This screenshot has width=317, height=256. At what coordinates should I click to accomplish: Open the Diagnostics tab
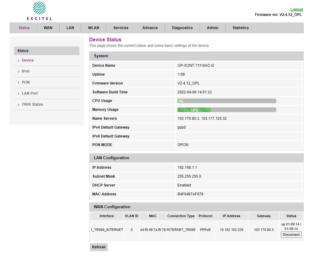click(182, 28)
